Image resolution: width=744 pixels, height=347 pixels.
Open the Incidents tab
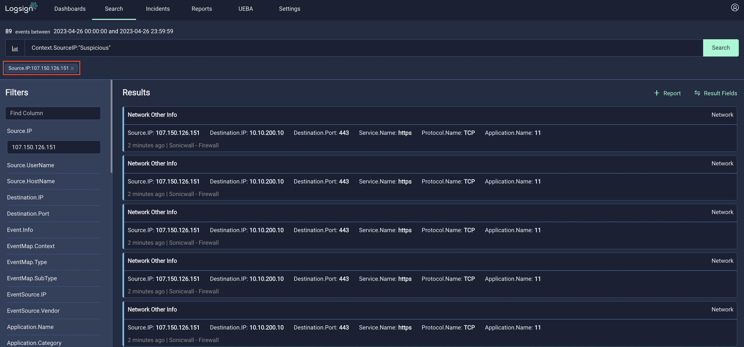pyautogui.click(x=158, y=9)
